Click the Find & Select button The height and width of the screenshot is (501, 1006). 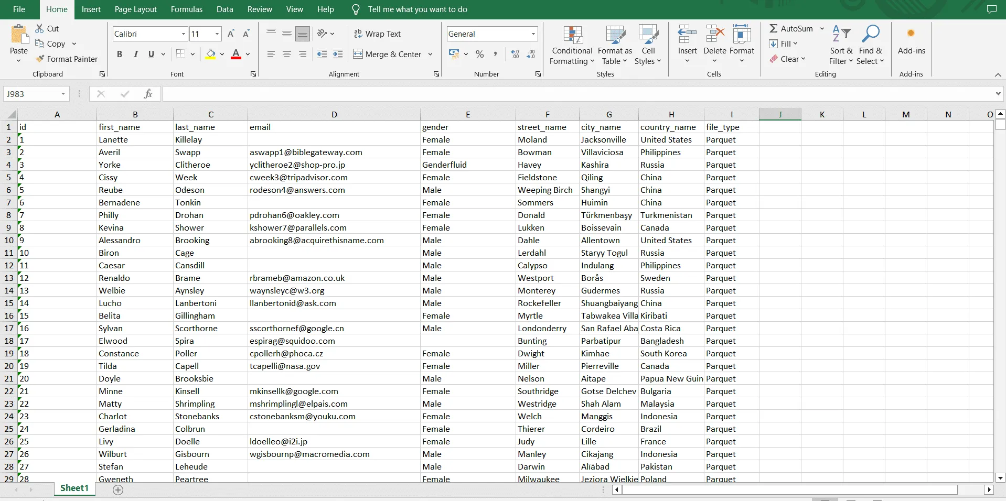coord(871,45)
